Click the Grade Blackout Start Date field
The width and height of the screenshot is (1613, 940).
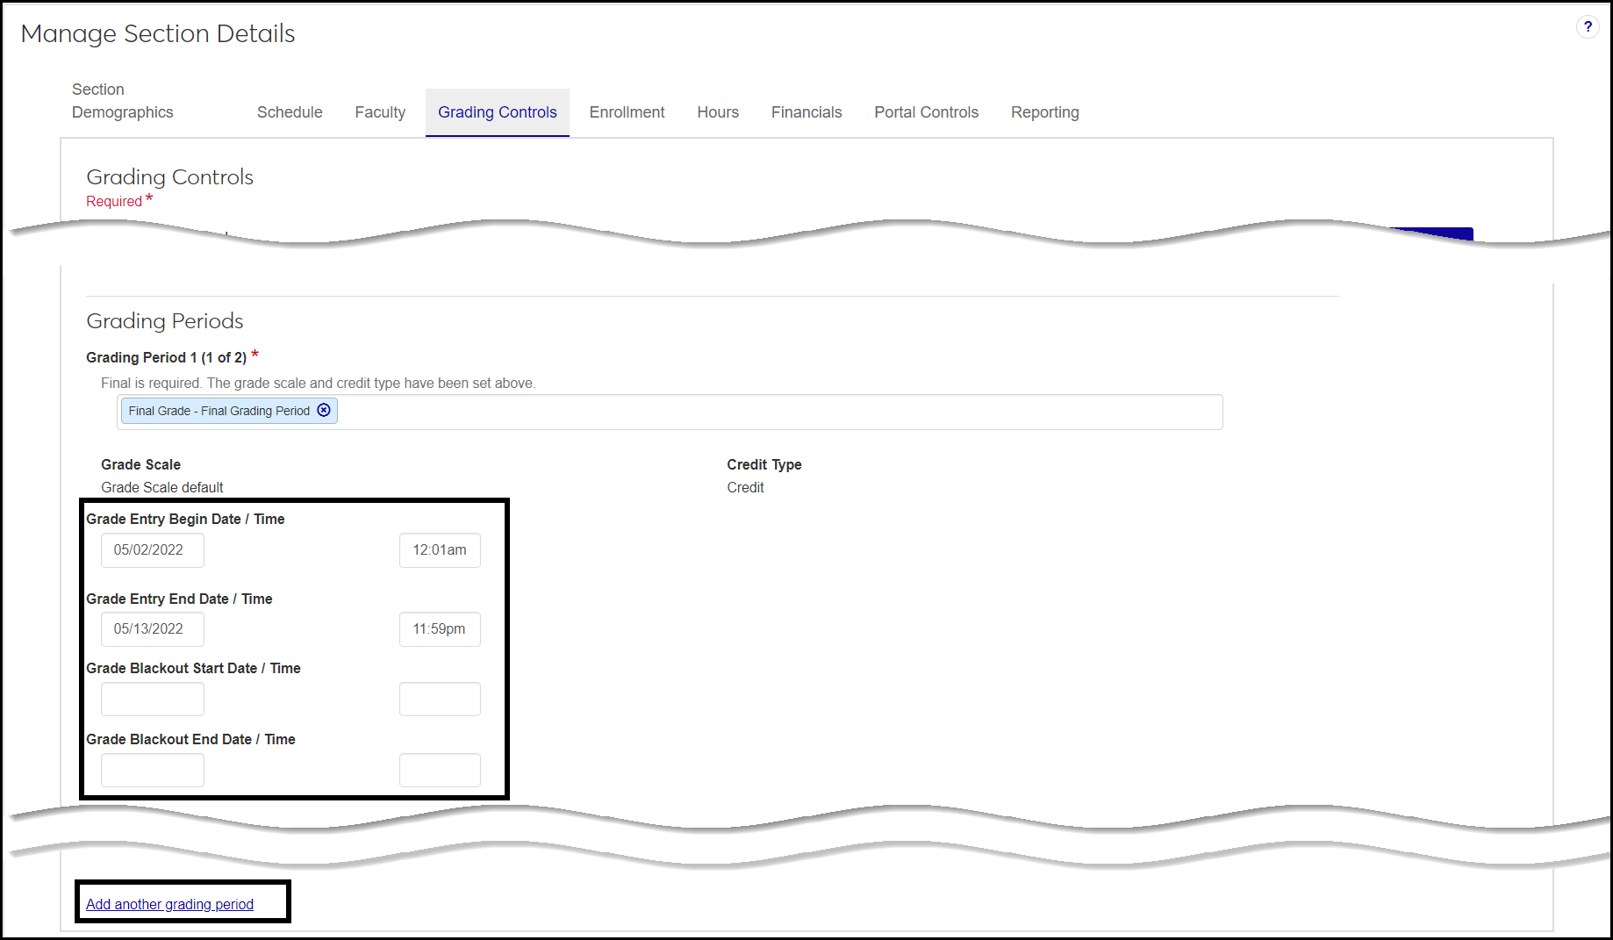tap(152, 700)
